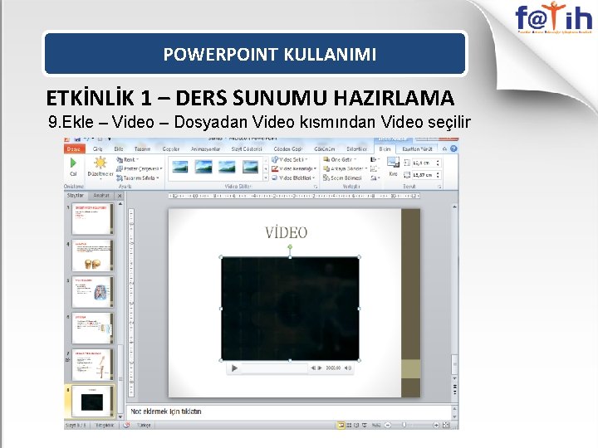598x448 pixels.
Task: Click the blue help question-mark icon
Action: coord(453,149)
